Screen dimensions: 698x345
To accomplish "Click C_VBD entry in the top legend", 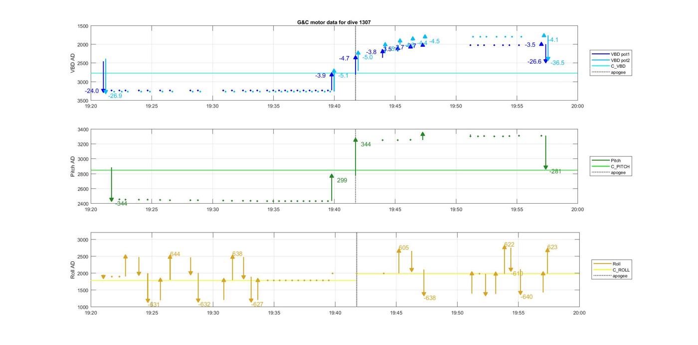I will point(618,66).
